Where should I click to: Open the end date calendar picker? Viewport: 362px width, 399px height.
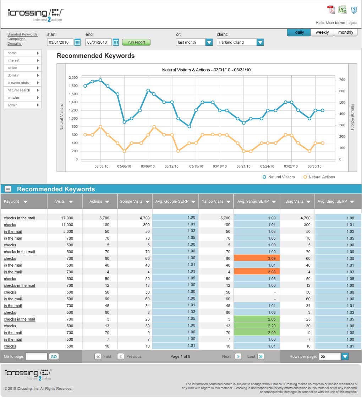coord(116,42)
